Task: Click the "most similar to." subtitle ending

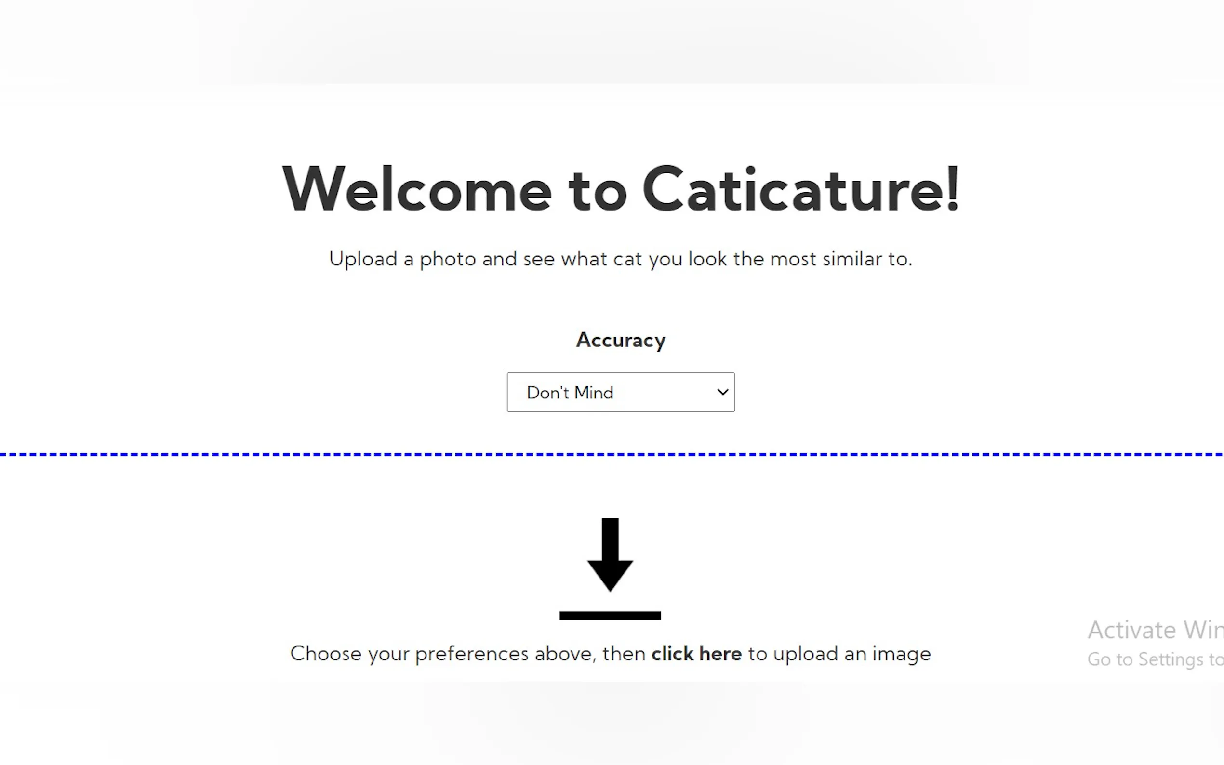Action: pos(841,259)
